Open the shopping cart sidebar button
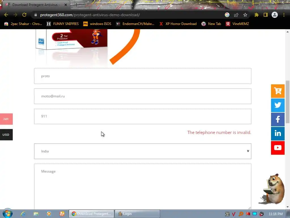This screenshot has width=290, height=218. click(278, 91)
